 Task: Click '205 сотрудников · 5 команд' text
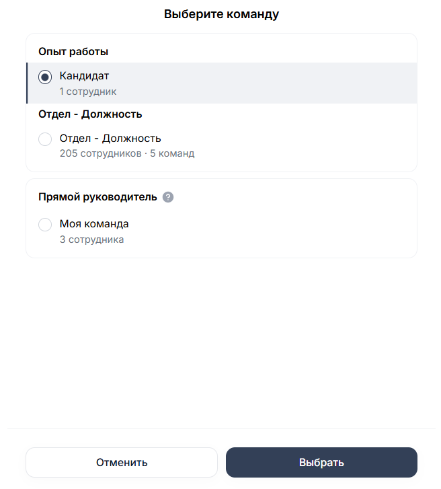[x=126, y=153]
